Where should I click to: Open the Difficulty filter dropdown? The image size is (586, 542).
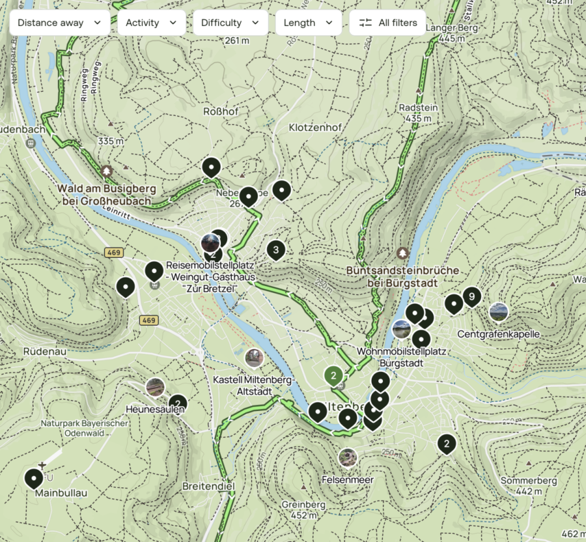(x=230, y=23)
